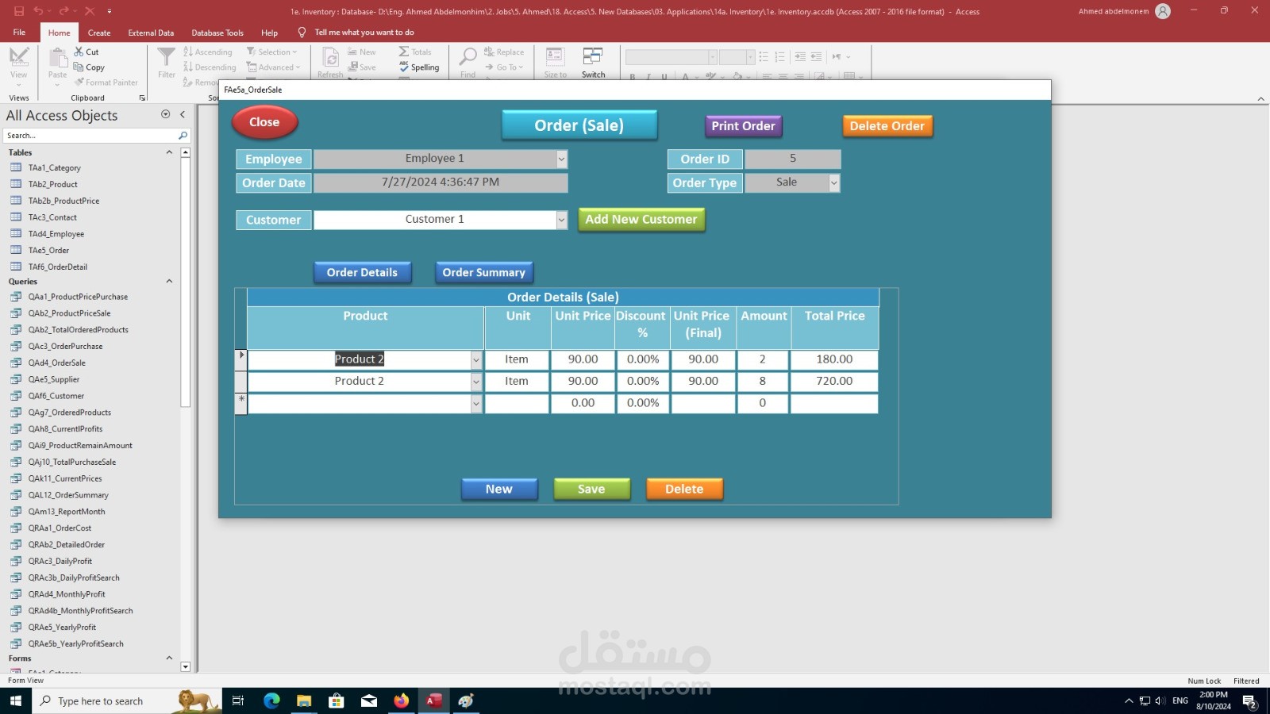Image resolution: width=1270 pixels, height=714 pixels.
Task: Click the orange Delete button
Action: [684, 489]
